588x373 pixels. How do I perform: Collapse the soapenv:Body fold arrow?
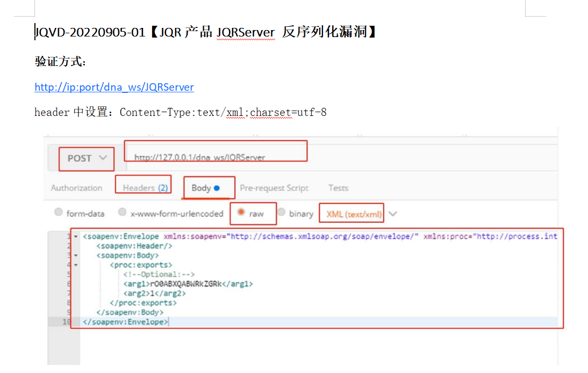click(x=76, y=256)
